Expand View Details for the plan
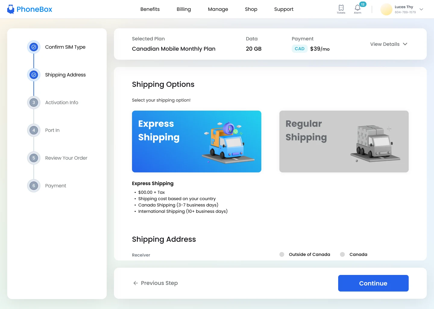Viewport: 434px width, 309px height. [x=389, y=44]
